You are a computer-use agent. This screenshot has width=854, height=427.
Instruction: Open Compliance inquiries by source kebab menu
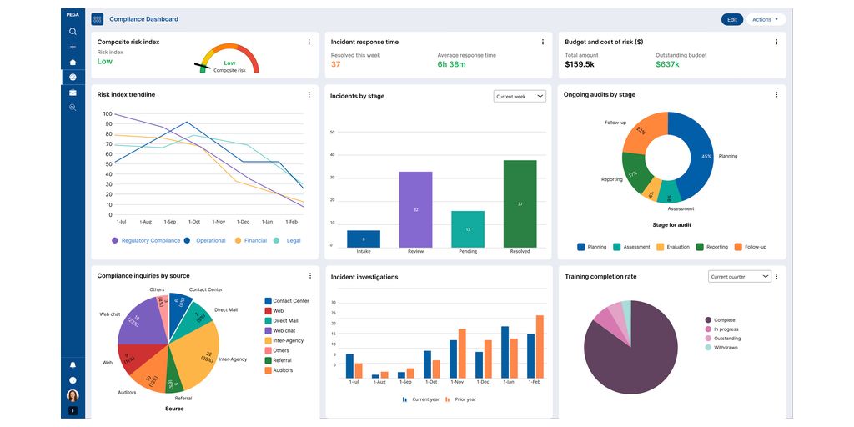tap(310, 275)
